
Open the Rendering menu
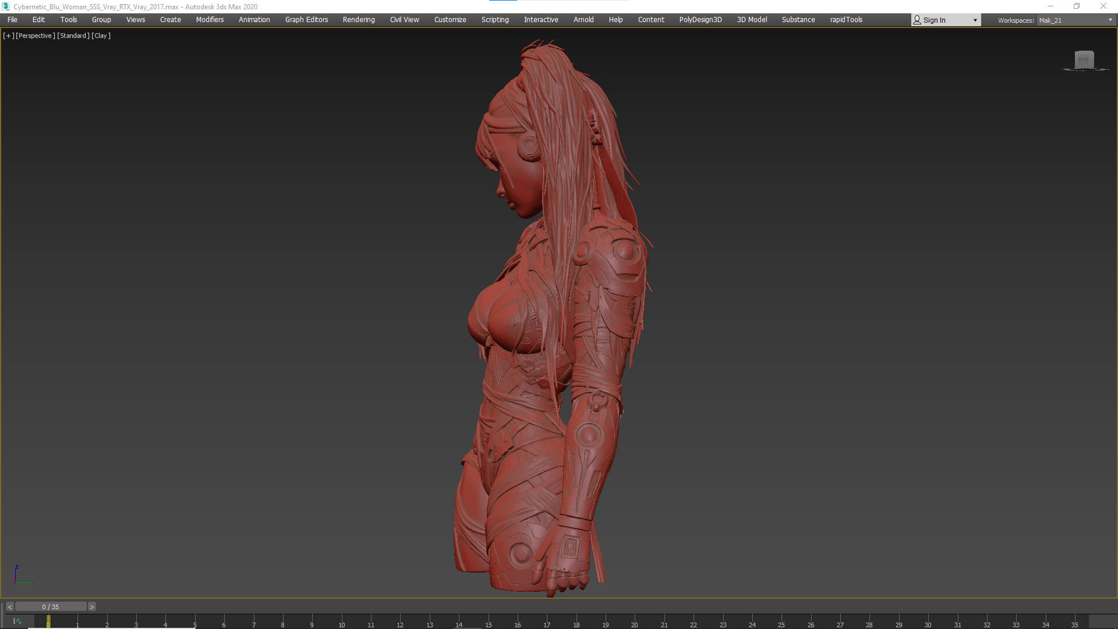pos(359,20)
